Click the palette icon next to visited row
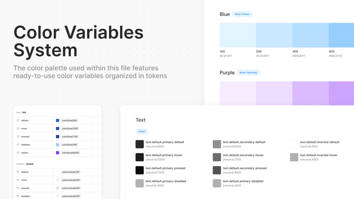Screen dimensions: 354x199 coord(18,153)
